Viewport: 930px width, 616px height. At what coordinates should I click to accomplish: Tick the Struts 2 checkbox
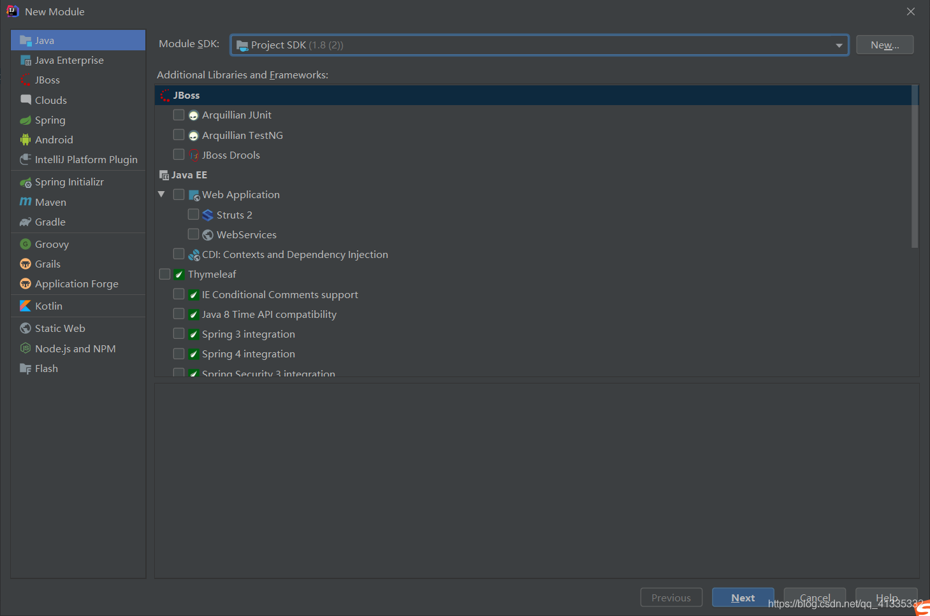[193, 215]
